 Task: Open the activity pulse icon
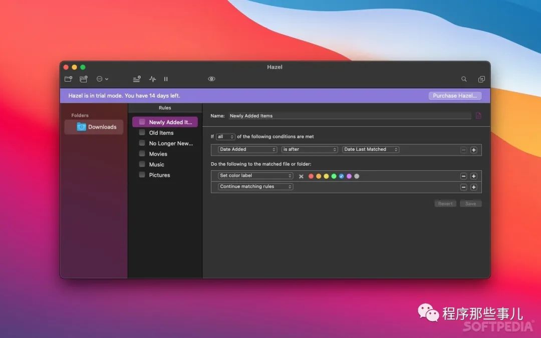[x=152, y=79]
